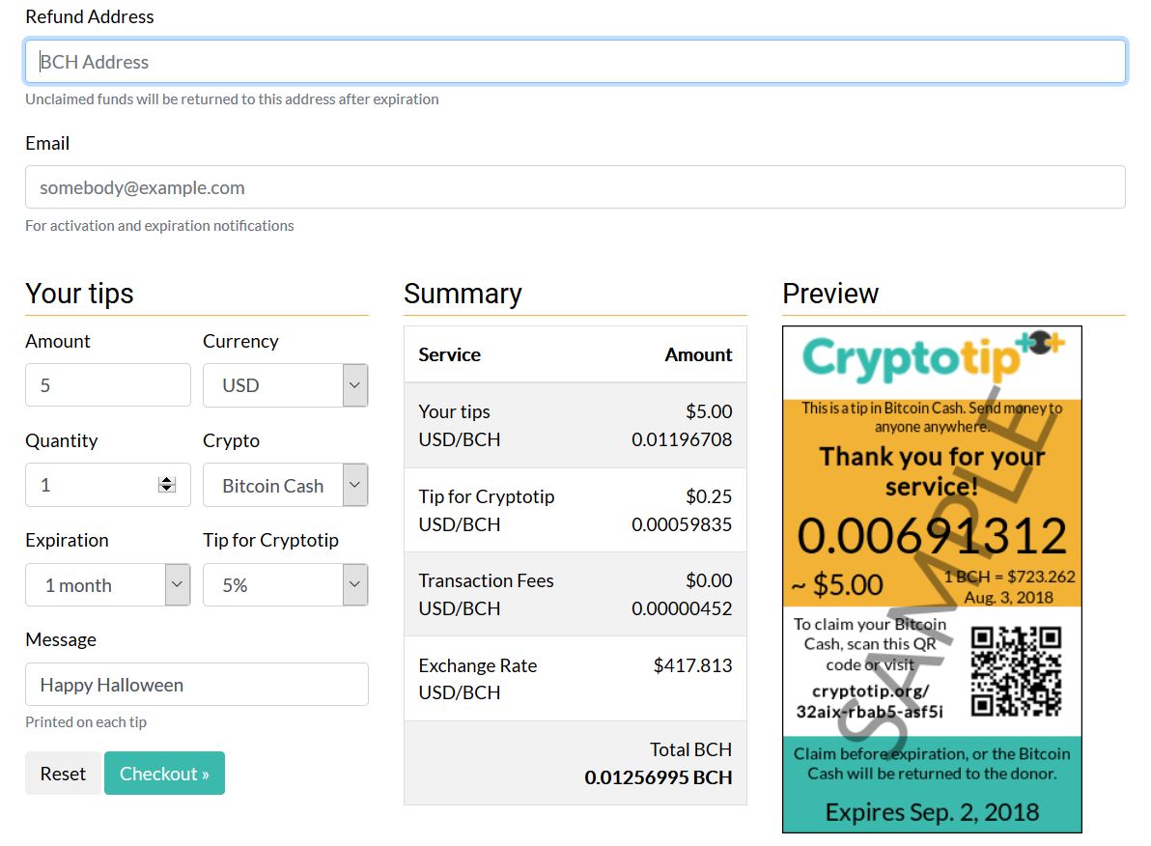Click the Message field with Happy Halloween

197,685
